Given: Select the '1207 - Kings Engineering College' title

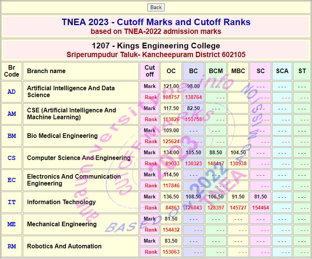Looking at the screenshot, I should pyautogui.click(x=156, y=46).
